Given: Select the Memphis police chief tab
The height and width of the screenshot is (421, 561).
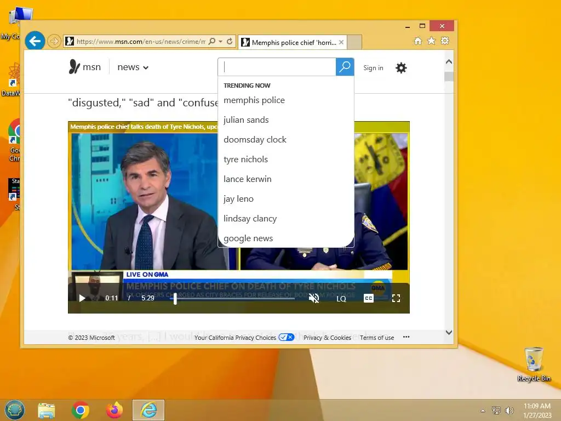Looking at the screenshot, I should click(x=293, y=42).
